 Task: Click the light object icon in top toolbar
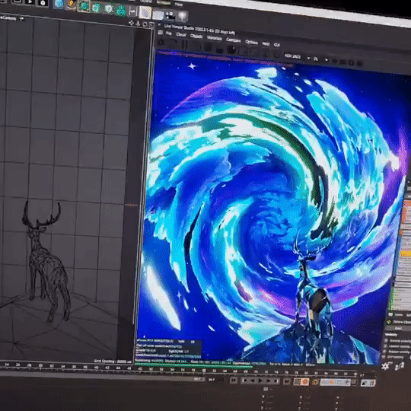[183, 17]
